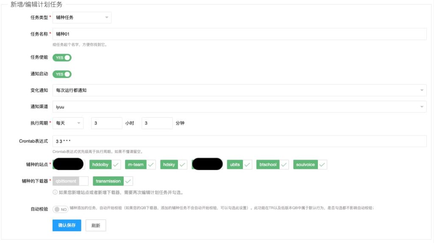Screen dimensions: 434x243
Task: Expand the 通知渠道 iyuu dropdown
Action: [x=239, y=107]
